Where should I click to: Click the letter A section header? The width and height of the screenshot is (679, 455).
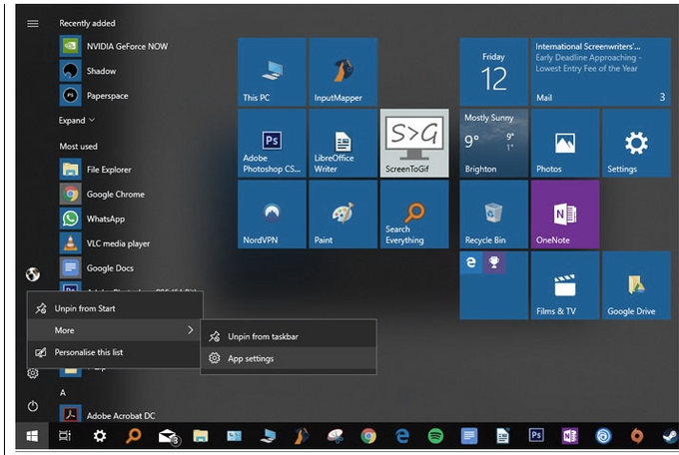coord(63,393)
